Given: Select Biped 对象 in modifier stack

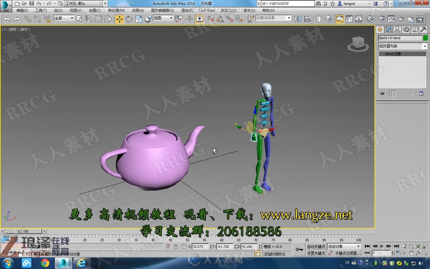Looking at the screenshot, I should [x=402, y=54].
